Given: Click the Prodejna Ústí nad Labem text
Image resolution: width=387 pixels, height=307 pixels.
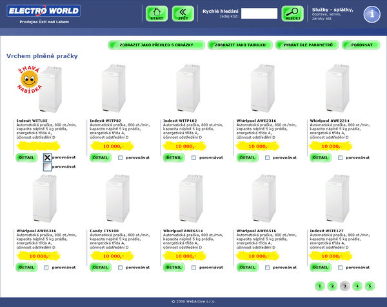Looking at the screenshot, I should pos(44,22).
